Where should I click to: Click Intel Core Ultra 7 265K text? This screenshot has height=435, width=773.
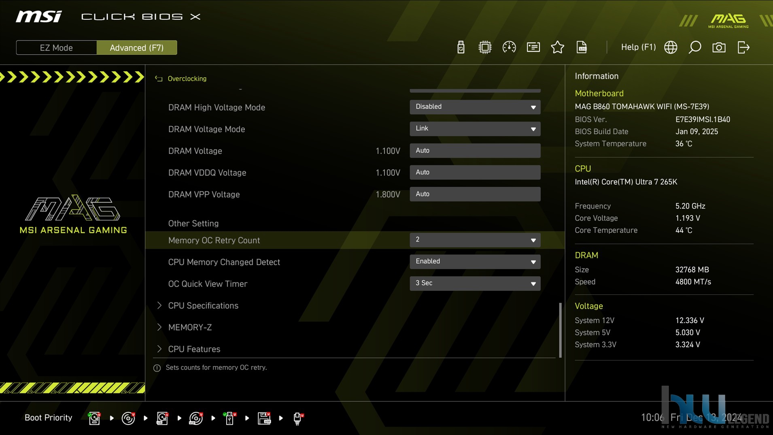pyautogui.click(x=626, y=182)
